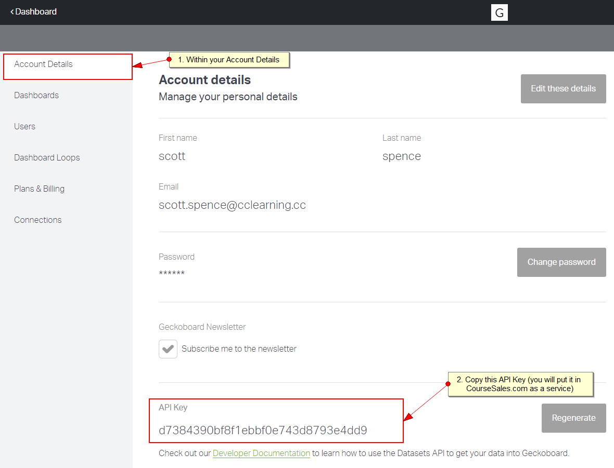Click the email address scott.spence@cclearning.cc
614x468 pixels.
tap(232, 205)
